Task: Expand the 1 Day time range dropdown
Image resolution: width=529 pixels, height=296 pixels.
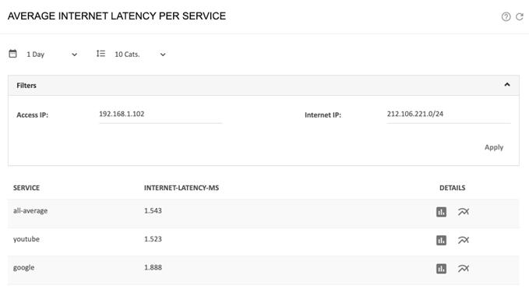Action: tap(52, 55)
